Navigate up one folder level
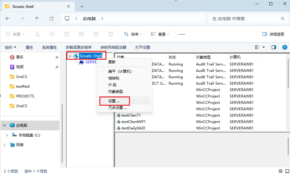290x176 pixels. 37,19
